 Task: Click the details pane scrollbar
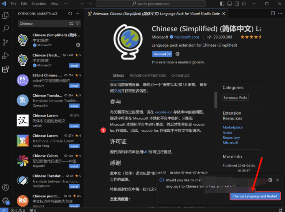(216, 100)
